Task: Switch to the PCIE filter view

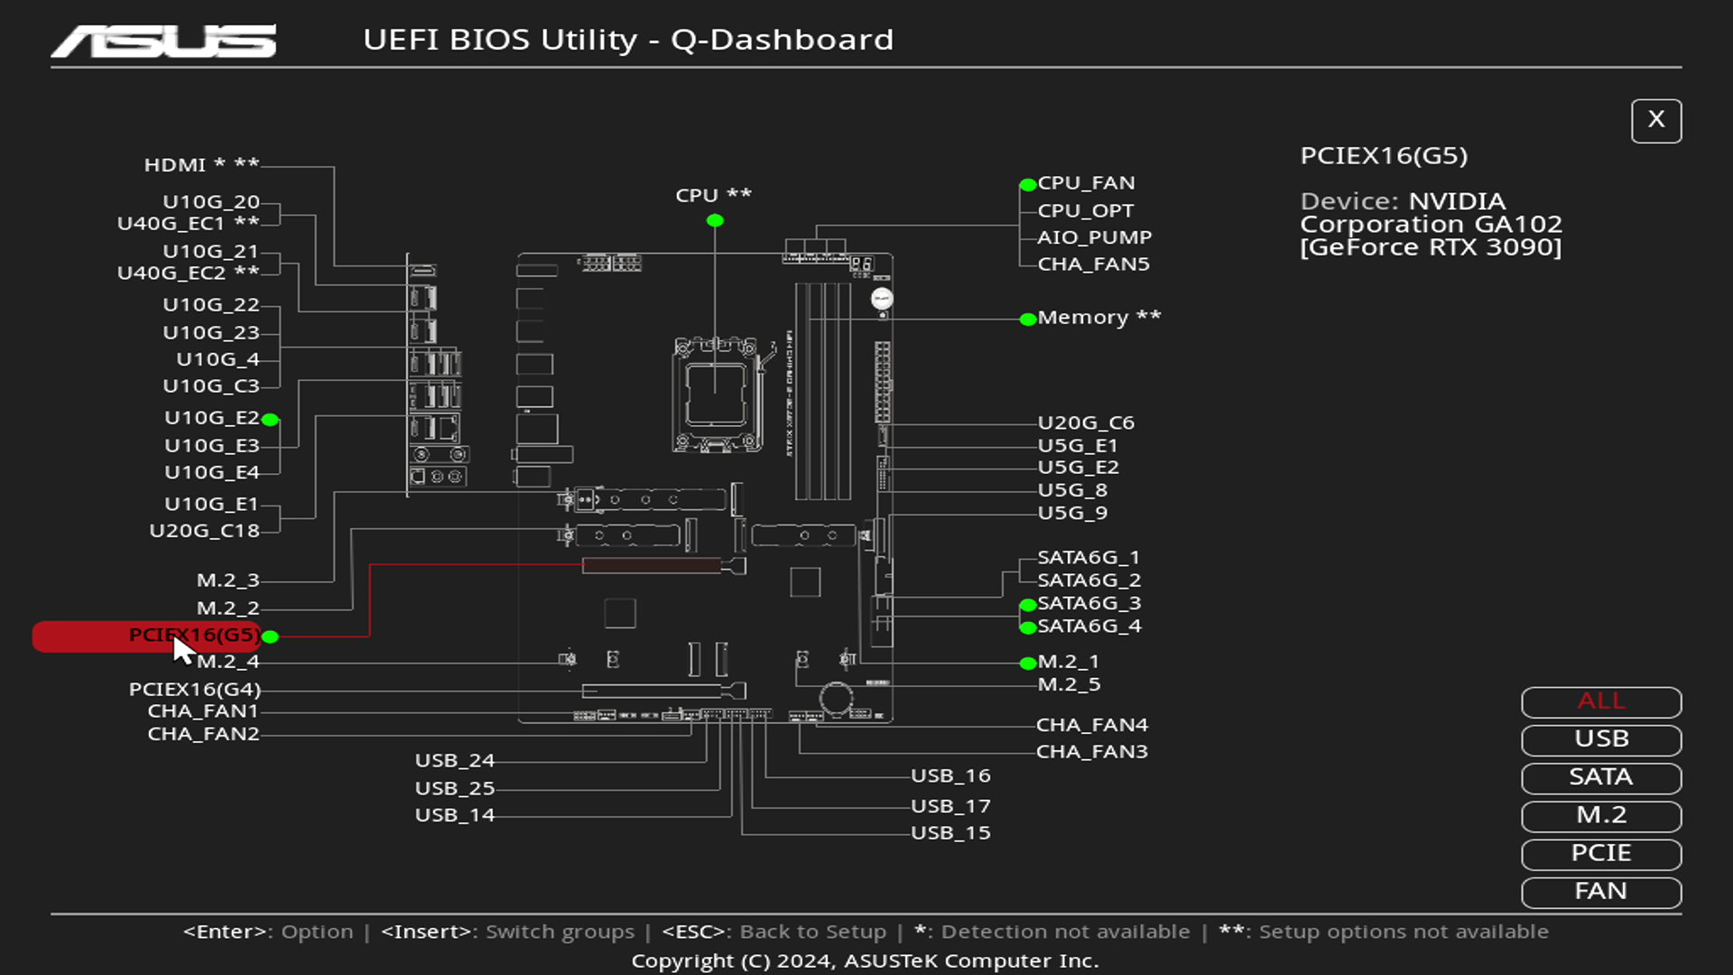Action: [1600, 854]
